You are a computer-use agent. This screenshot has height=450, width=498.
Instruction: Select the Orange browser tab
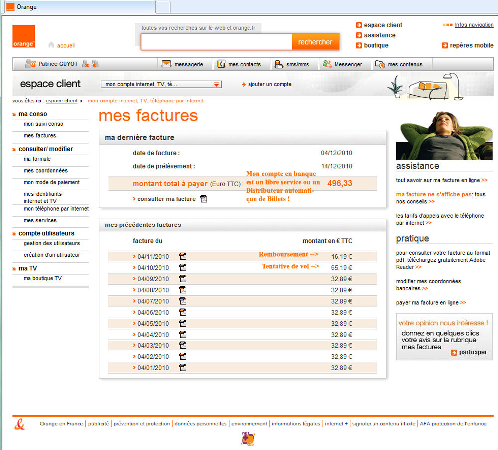tap(79, 7)
